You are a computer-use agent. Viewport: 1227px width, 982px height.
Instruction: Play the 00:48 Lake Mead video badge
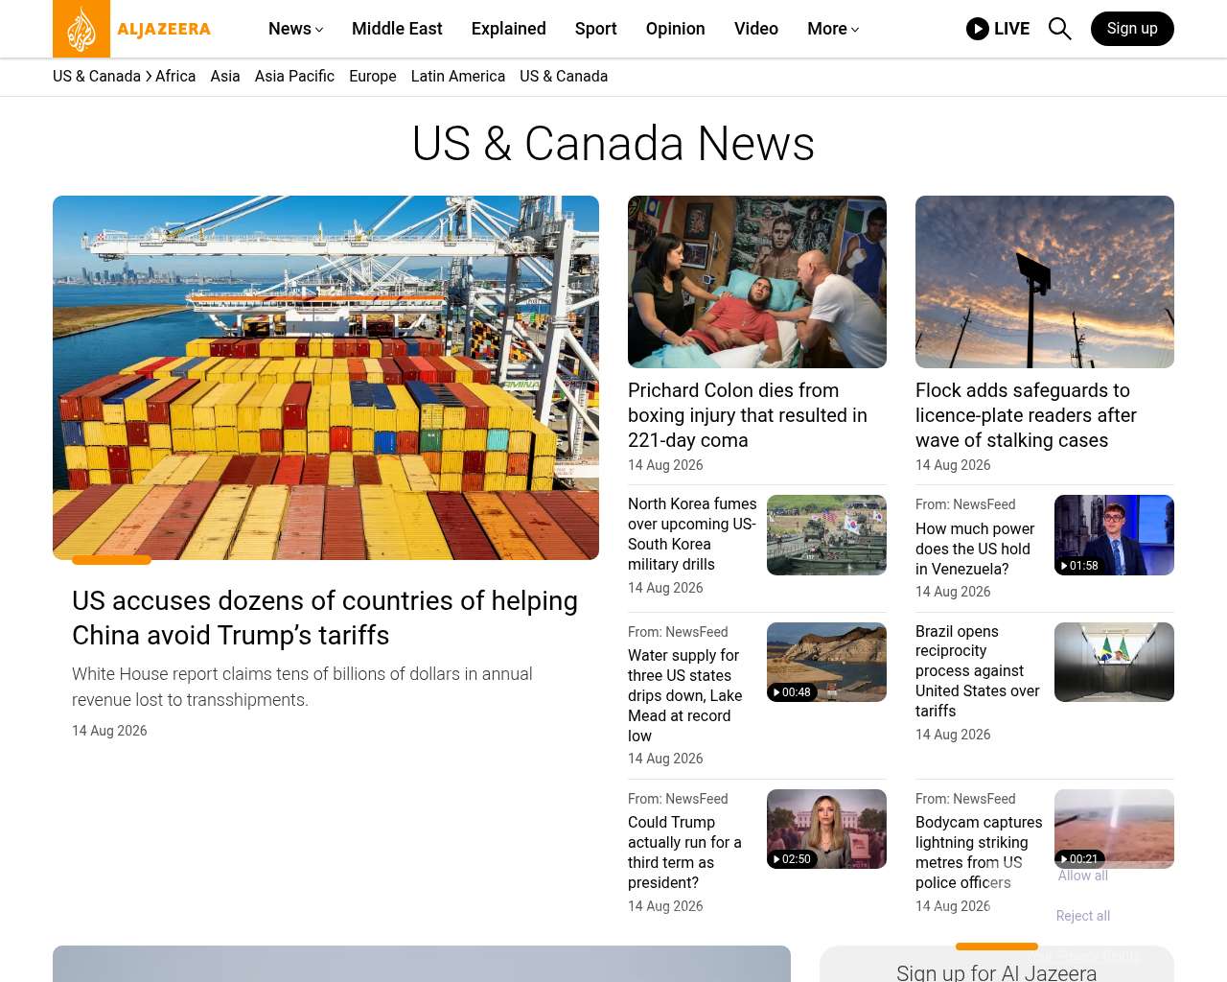coord(792,692)
